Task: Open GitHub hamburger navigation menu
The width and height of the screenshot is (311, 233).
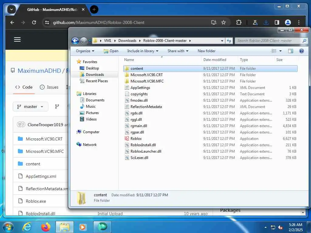Action: click(17, 39)
